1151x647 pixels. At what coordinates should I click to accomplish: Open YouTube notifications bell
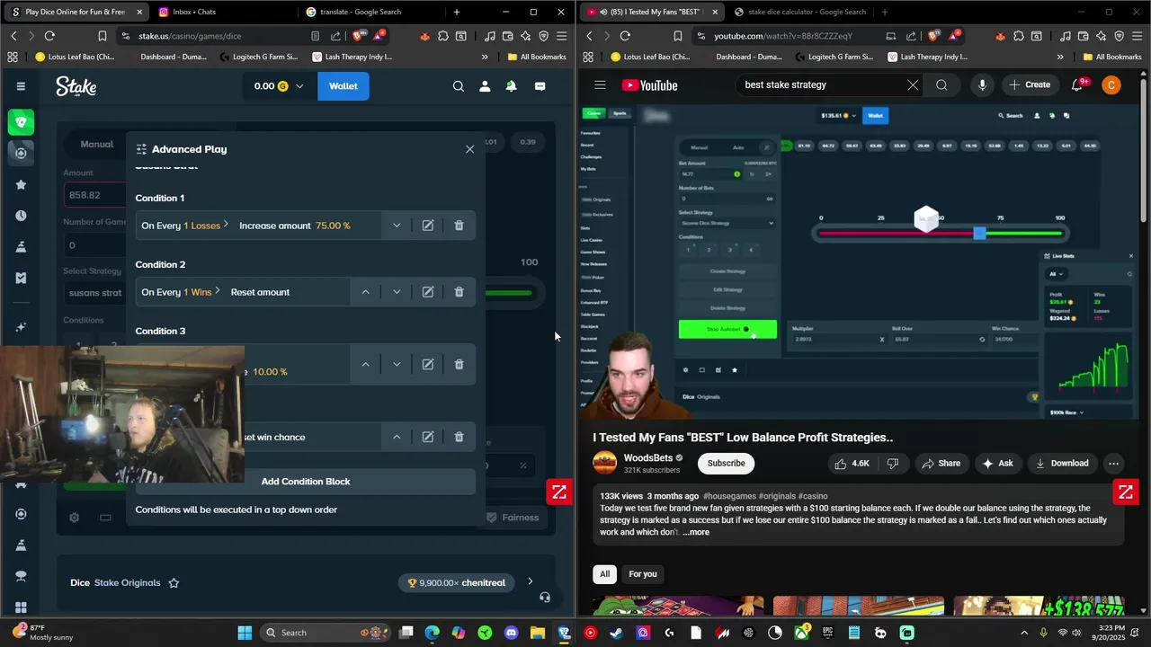(x=1077, y=85)
